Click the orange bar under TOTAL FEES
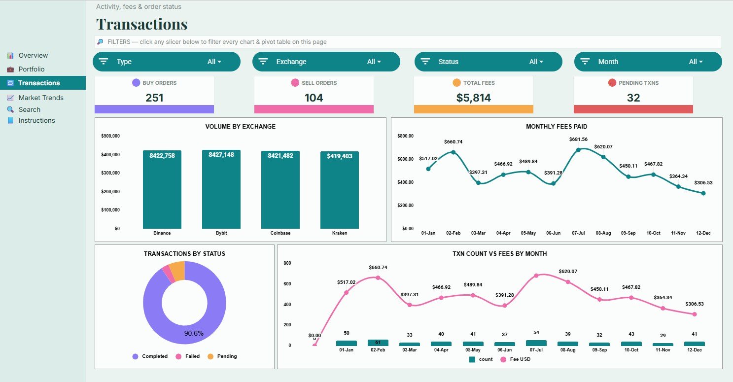 click(474, 109)
